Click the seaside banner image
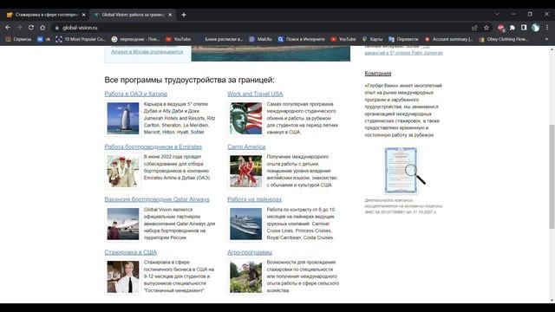The width and height of the screenshot is (555, 312). tap(271, 54)
